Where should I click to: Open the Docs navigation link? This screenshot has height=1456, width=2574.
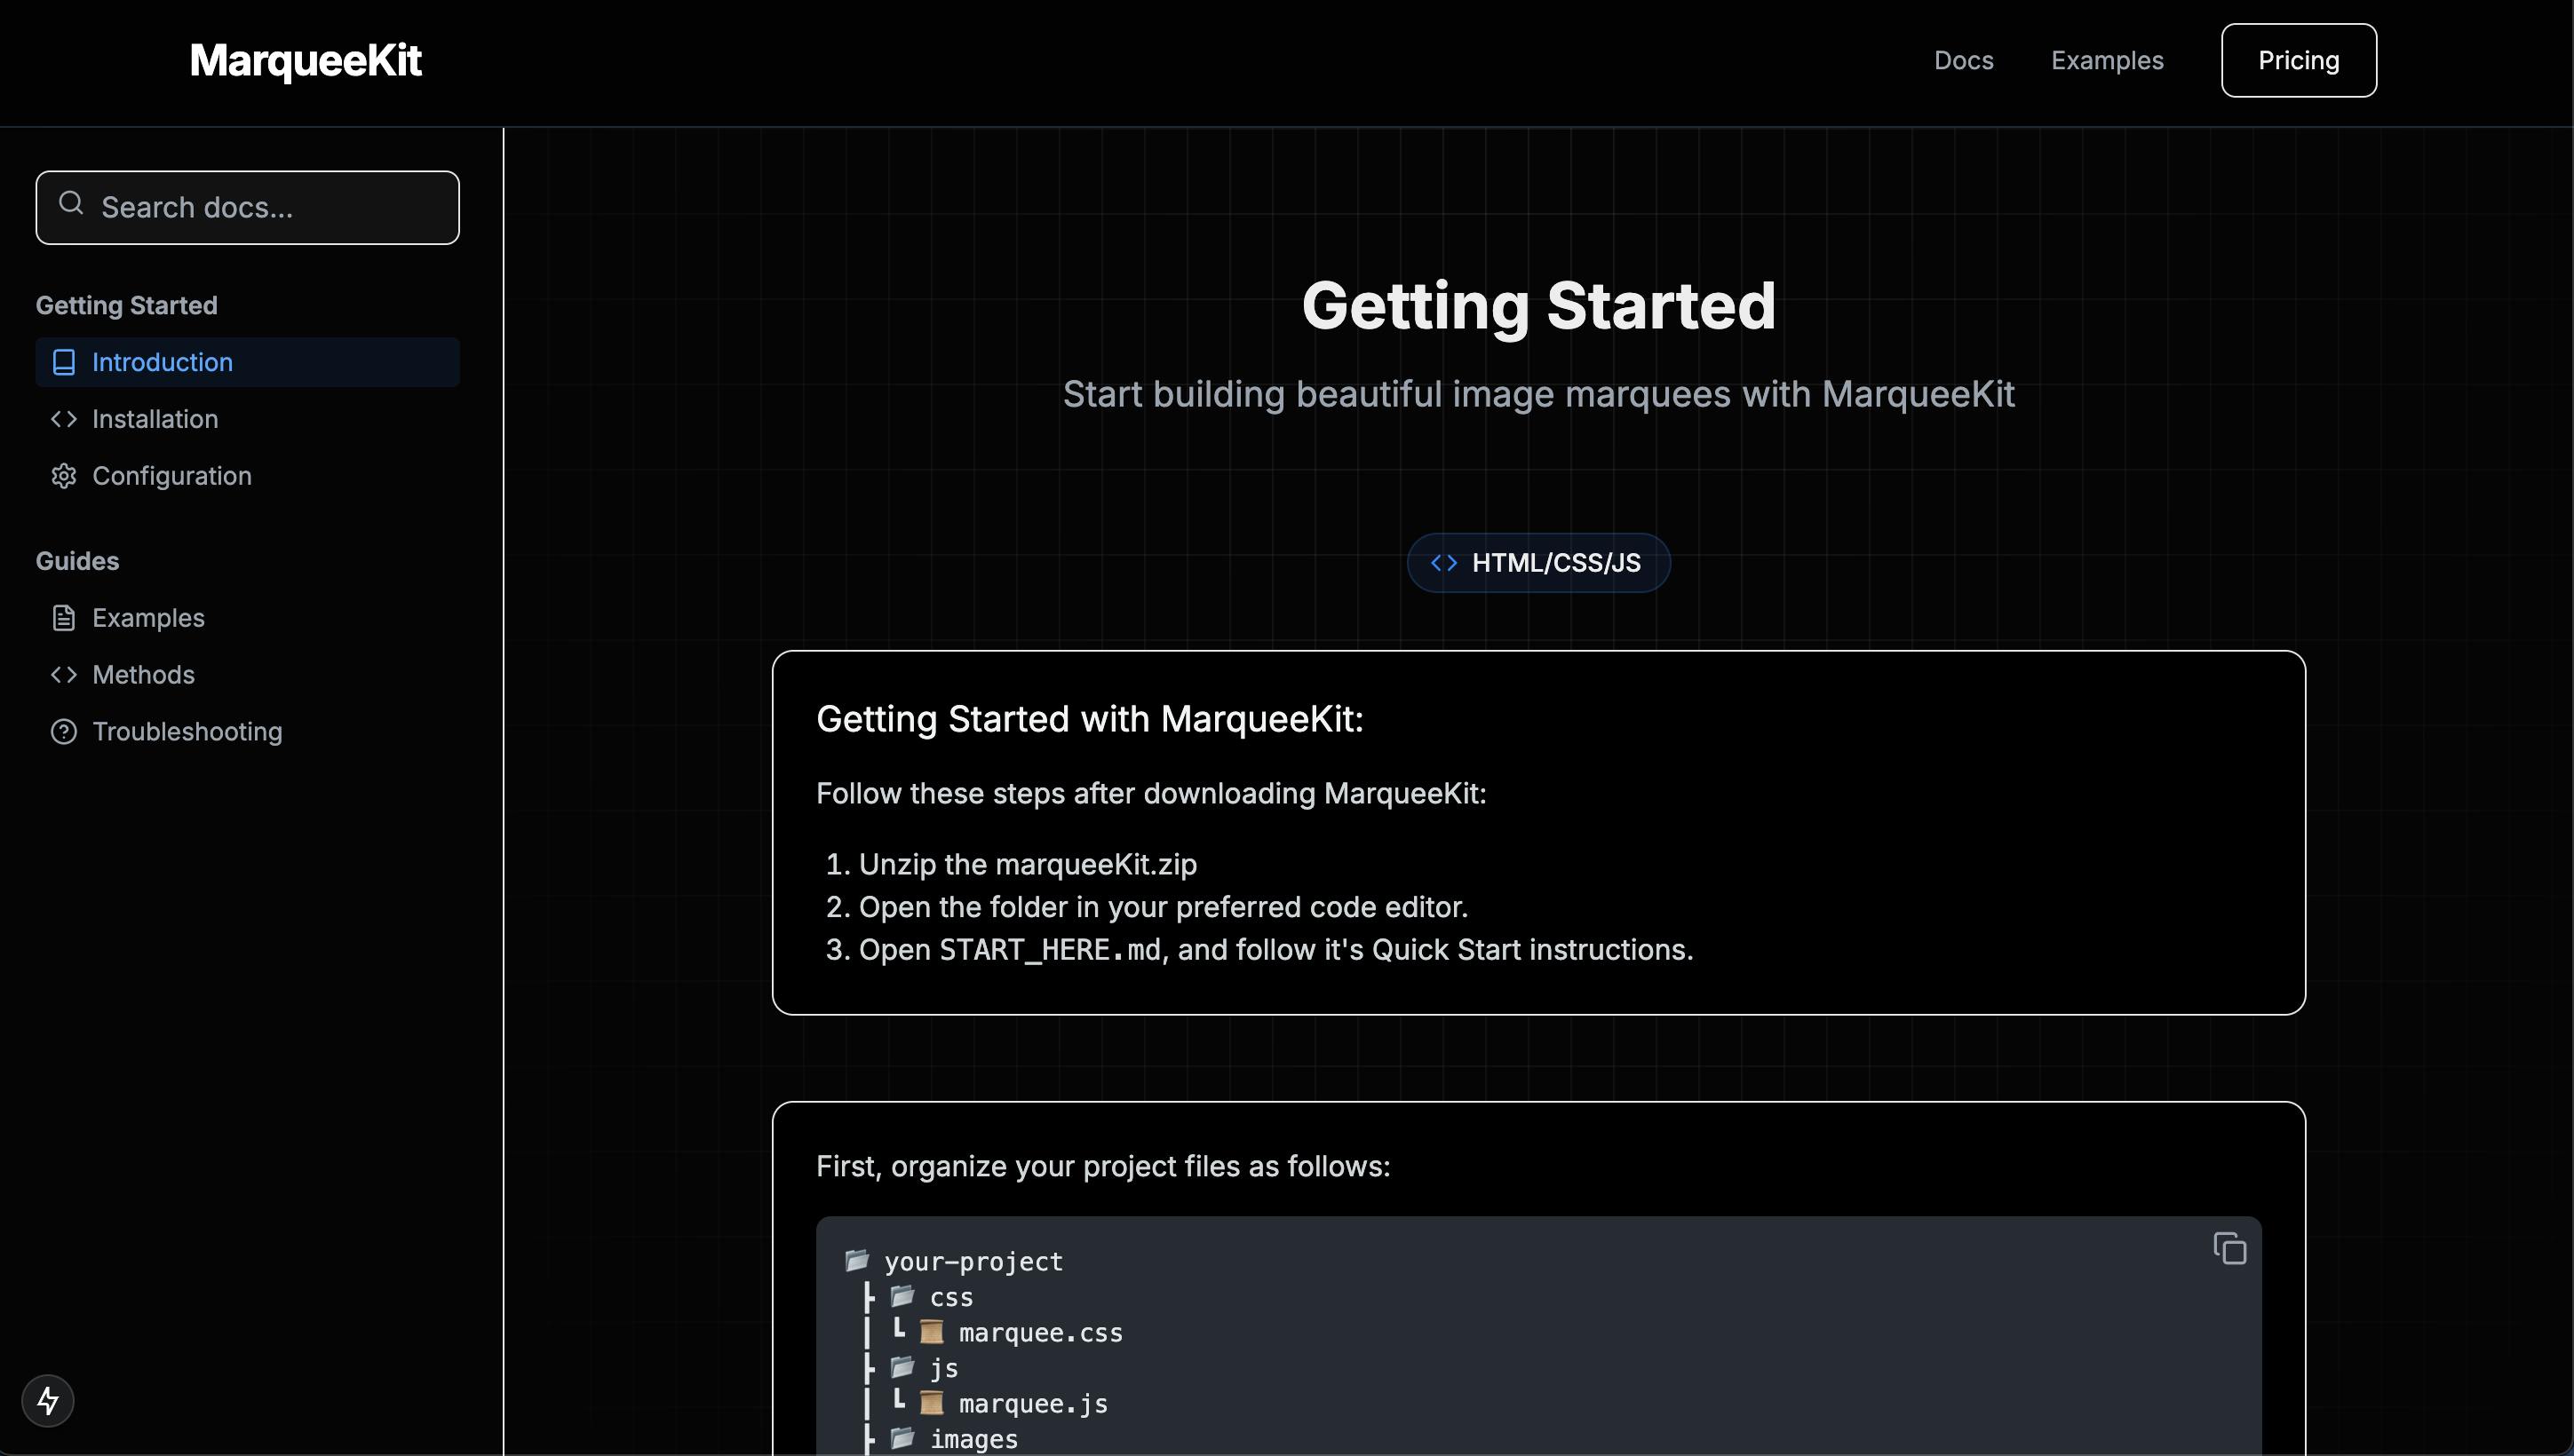coord(1963,61)
